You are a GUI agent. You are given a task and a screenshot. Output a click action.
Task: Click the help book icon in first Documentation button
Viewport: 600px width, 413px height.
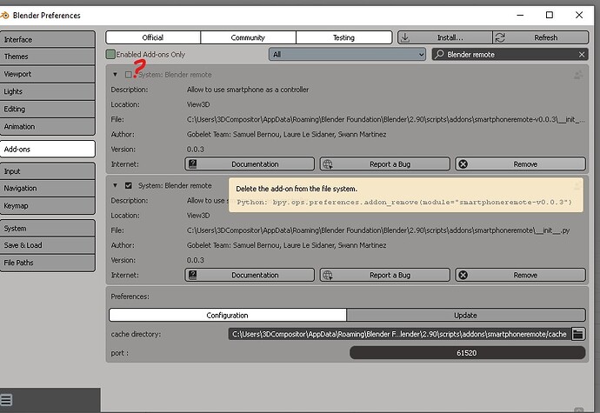point(193,164)
